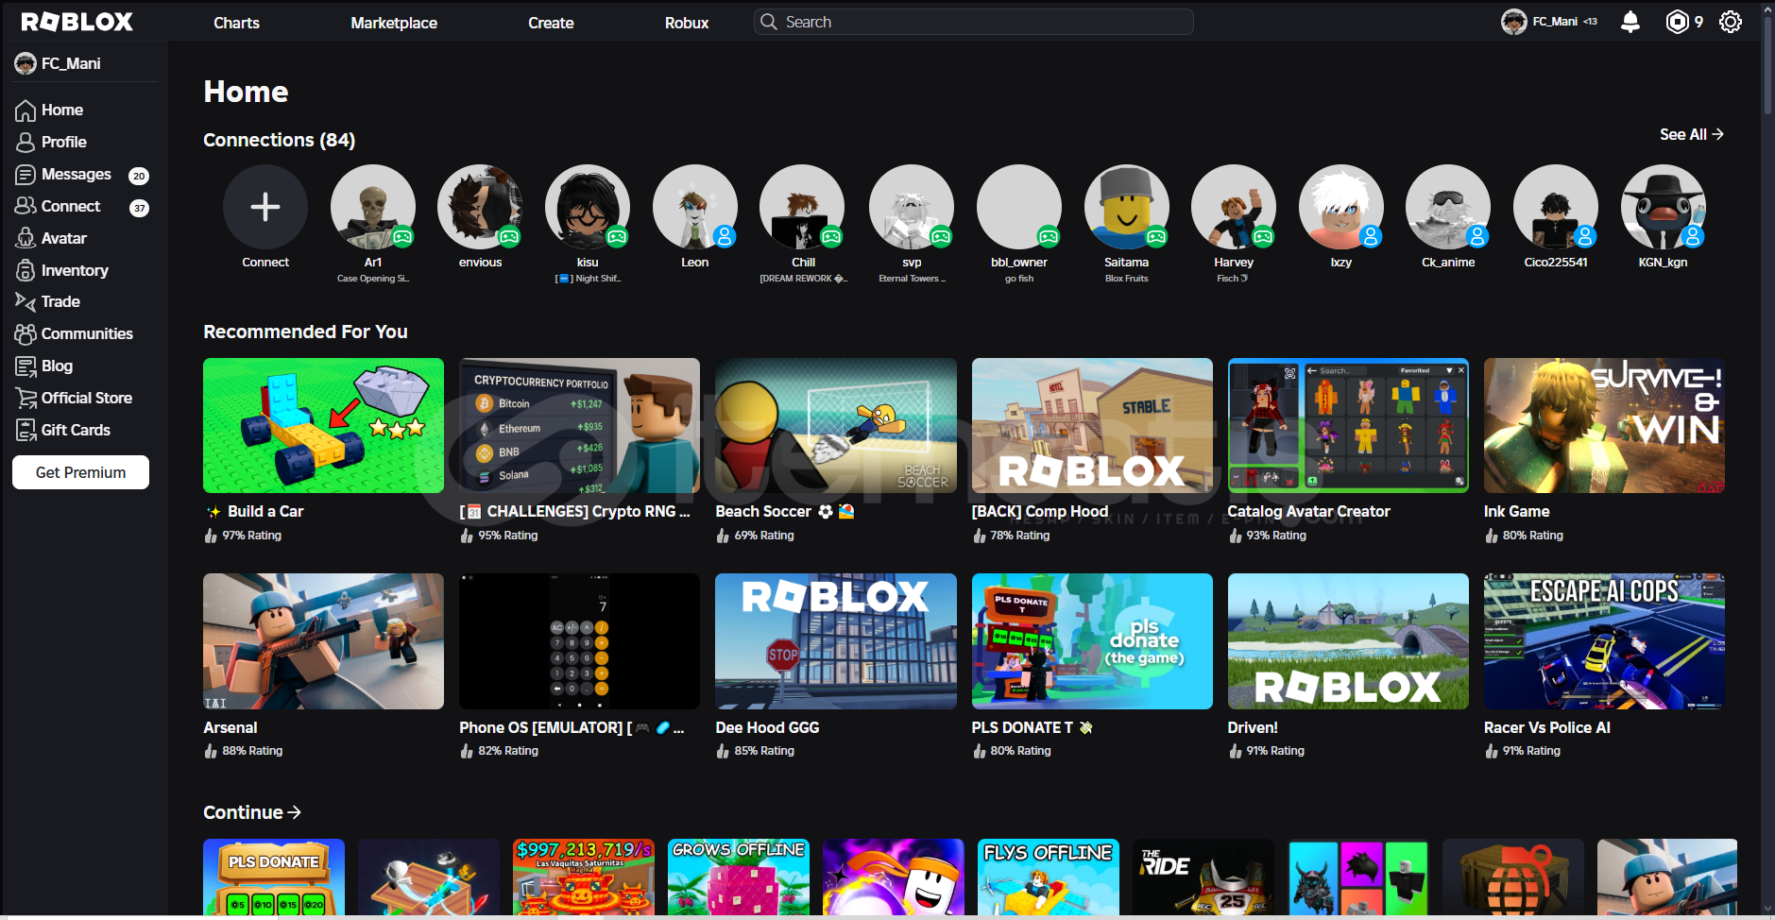Open Saitama's avatar in connections
This screenshot has height=920, width=1775.
[x=1126, y=207]
